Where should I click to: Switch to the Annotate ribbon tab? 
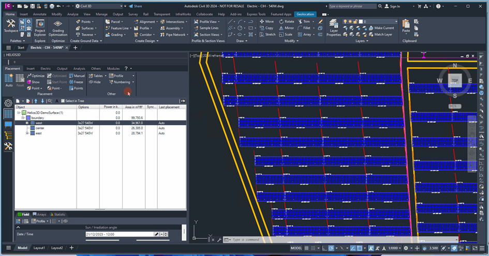tap(39, 14)
